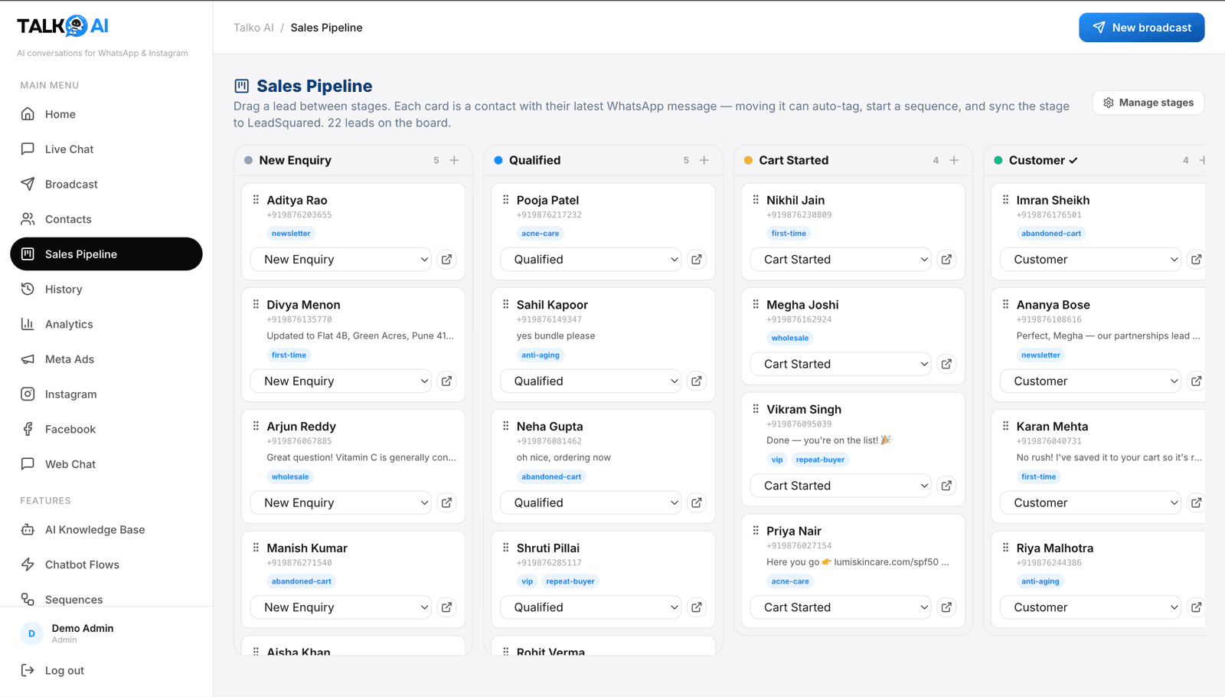This screenshot has height=697, width=1225.
Task: Open History page
Action: [106, 289]
